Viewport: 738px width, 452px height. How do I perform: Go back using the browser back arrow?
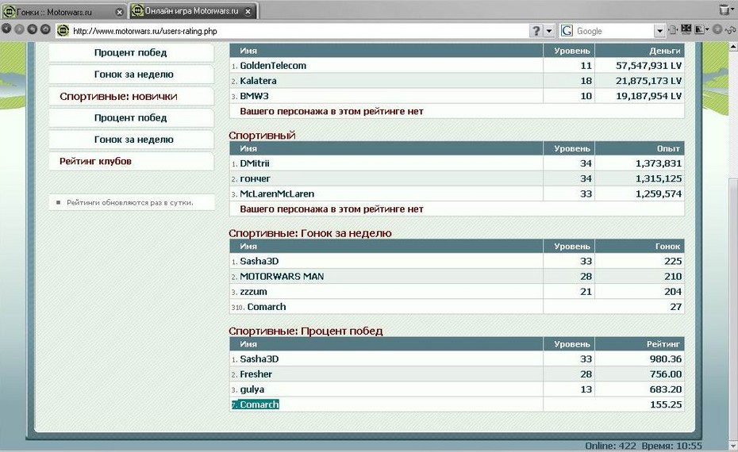[6, 29]
